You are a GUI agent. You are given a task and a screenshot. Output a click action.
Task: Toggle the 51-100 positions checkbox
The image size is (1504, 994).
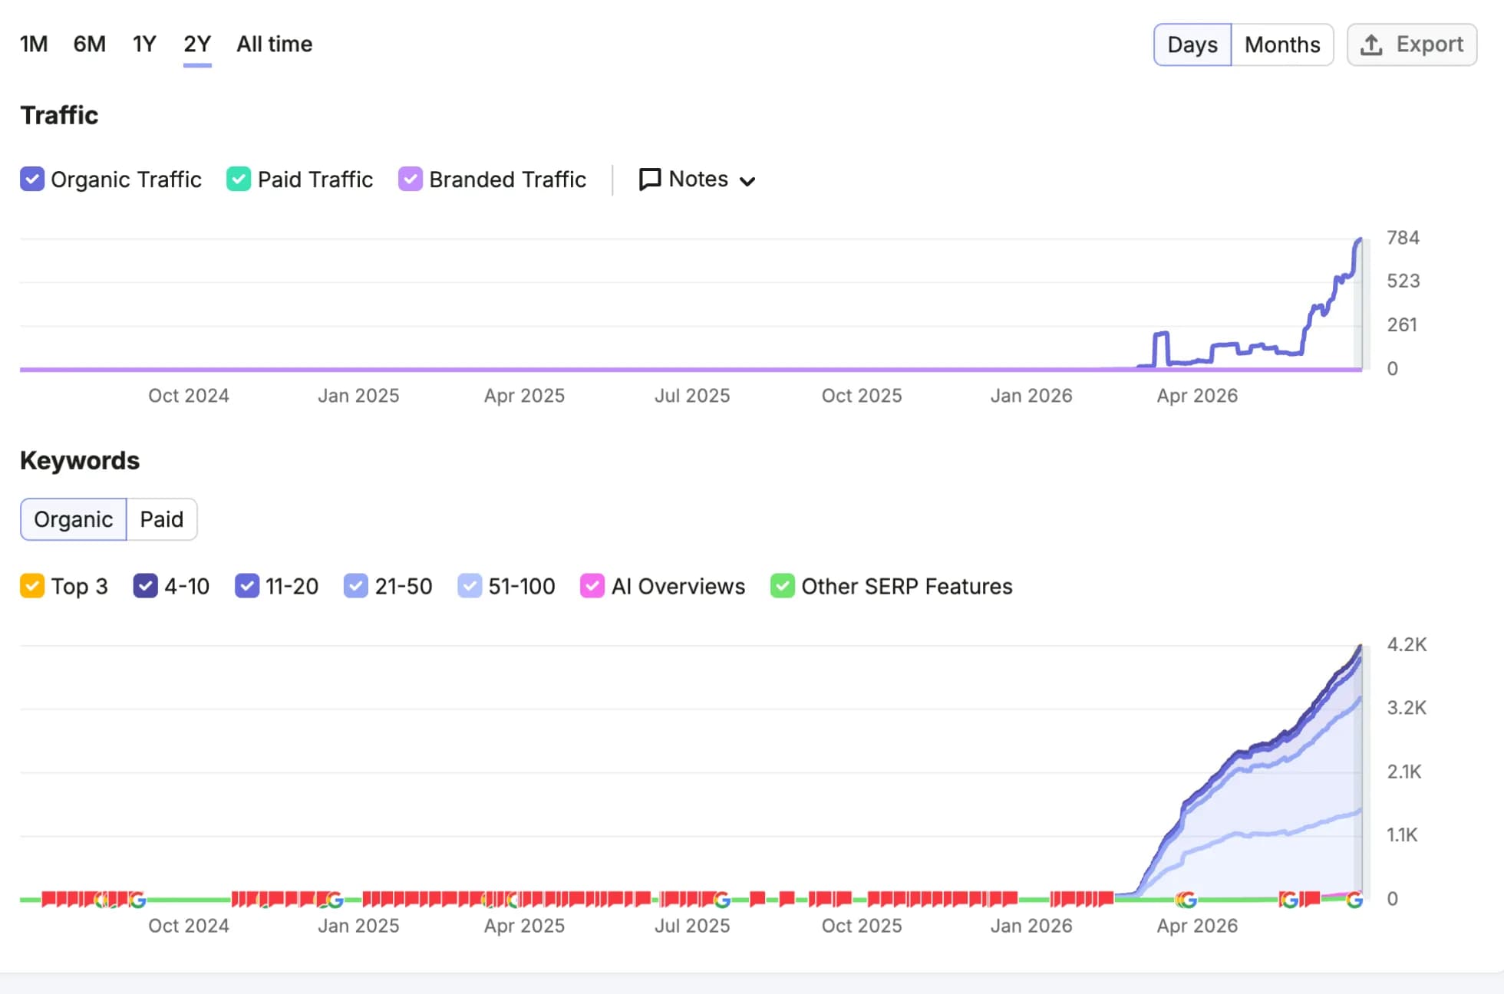[470, 586]
